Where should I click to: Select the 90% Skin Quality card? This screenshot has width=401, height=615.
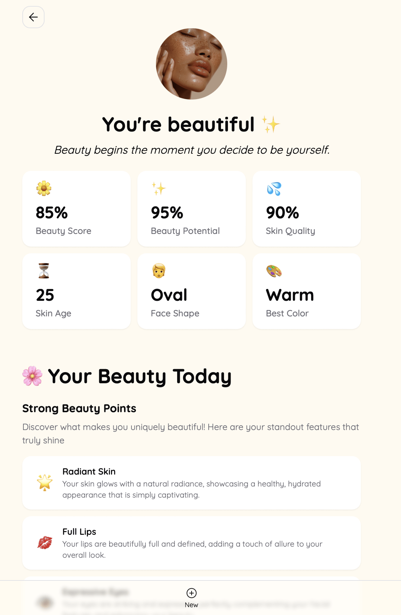pos(307,209)
